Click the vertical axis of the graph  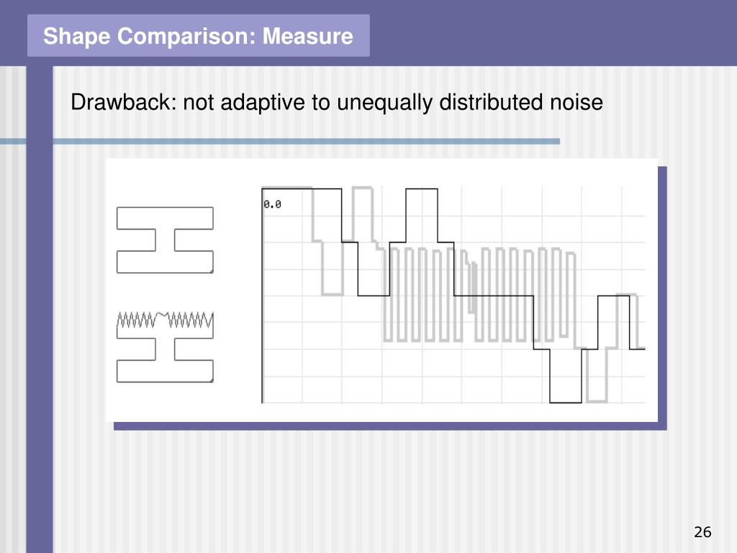[x=262, y=295]
